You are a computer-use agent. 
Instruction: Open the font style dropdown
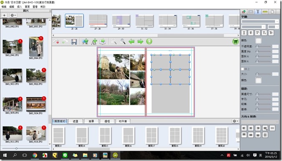click(254, 27)
